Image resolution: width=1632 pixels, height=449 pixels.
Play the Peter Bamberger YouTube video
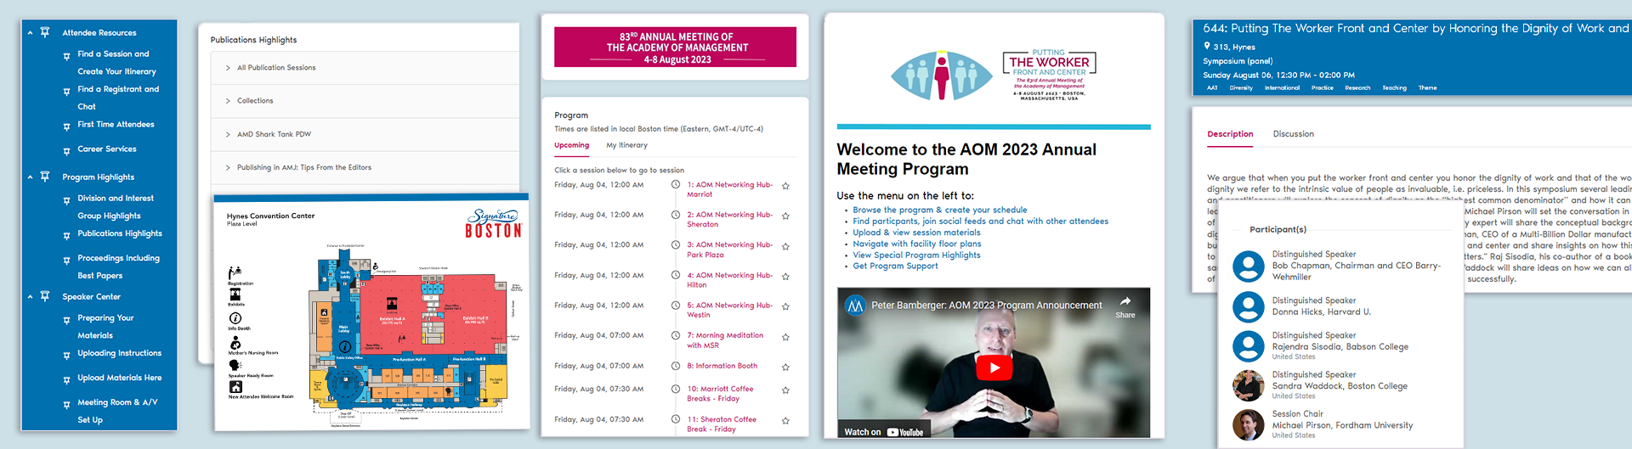pyautogui.click(x=994, y=368)
